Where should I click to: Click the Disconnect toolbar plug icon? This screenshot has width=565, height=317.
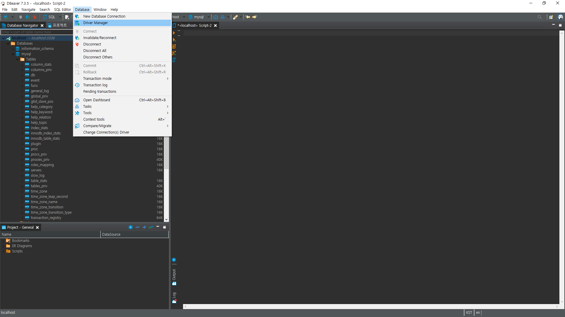tap(35, 17)
